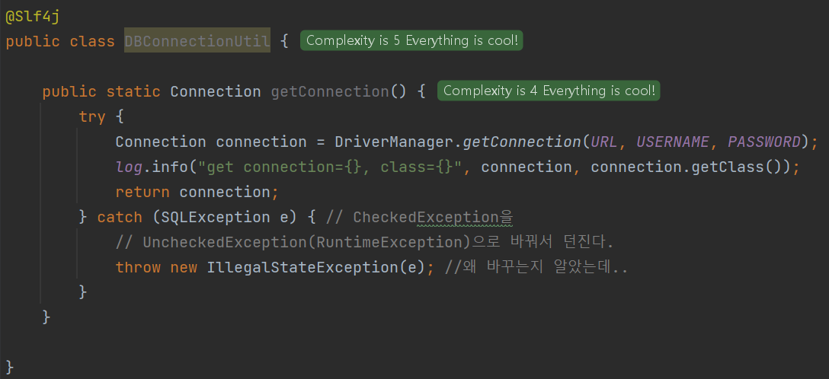Click the PASSWORD constant argument
Viewport: 829px width, 379px height.
point(764,142)
